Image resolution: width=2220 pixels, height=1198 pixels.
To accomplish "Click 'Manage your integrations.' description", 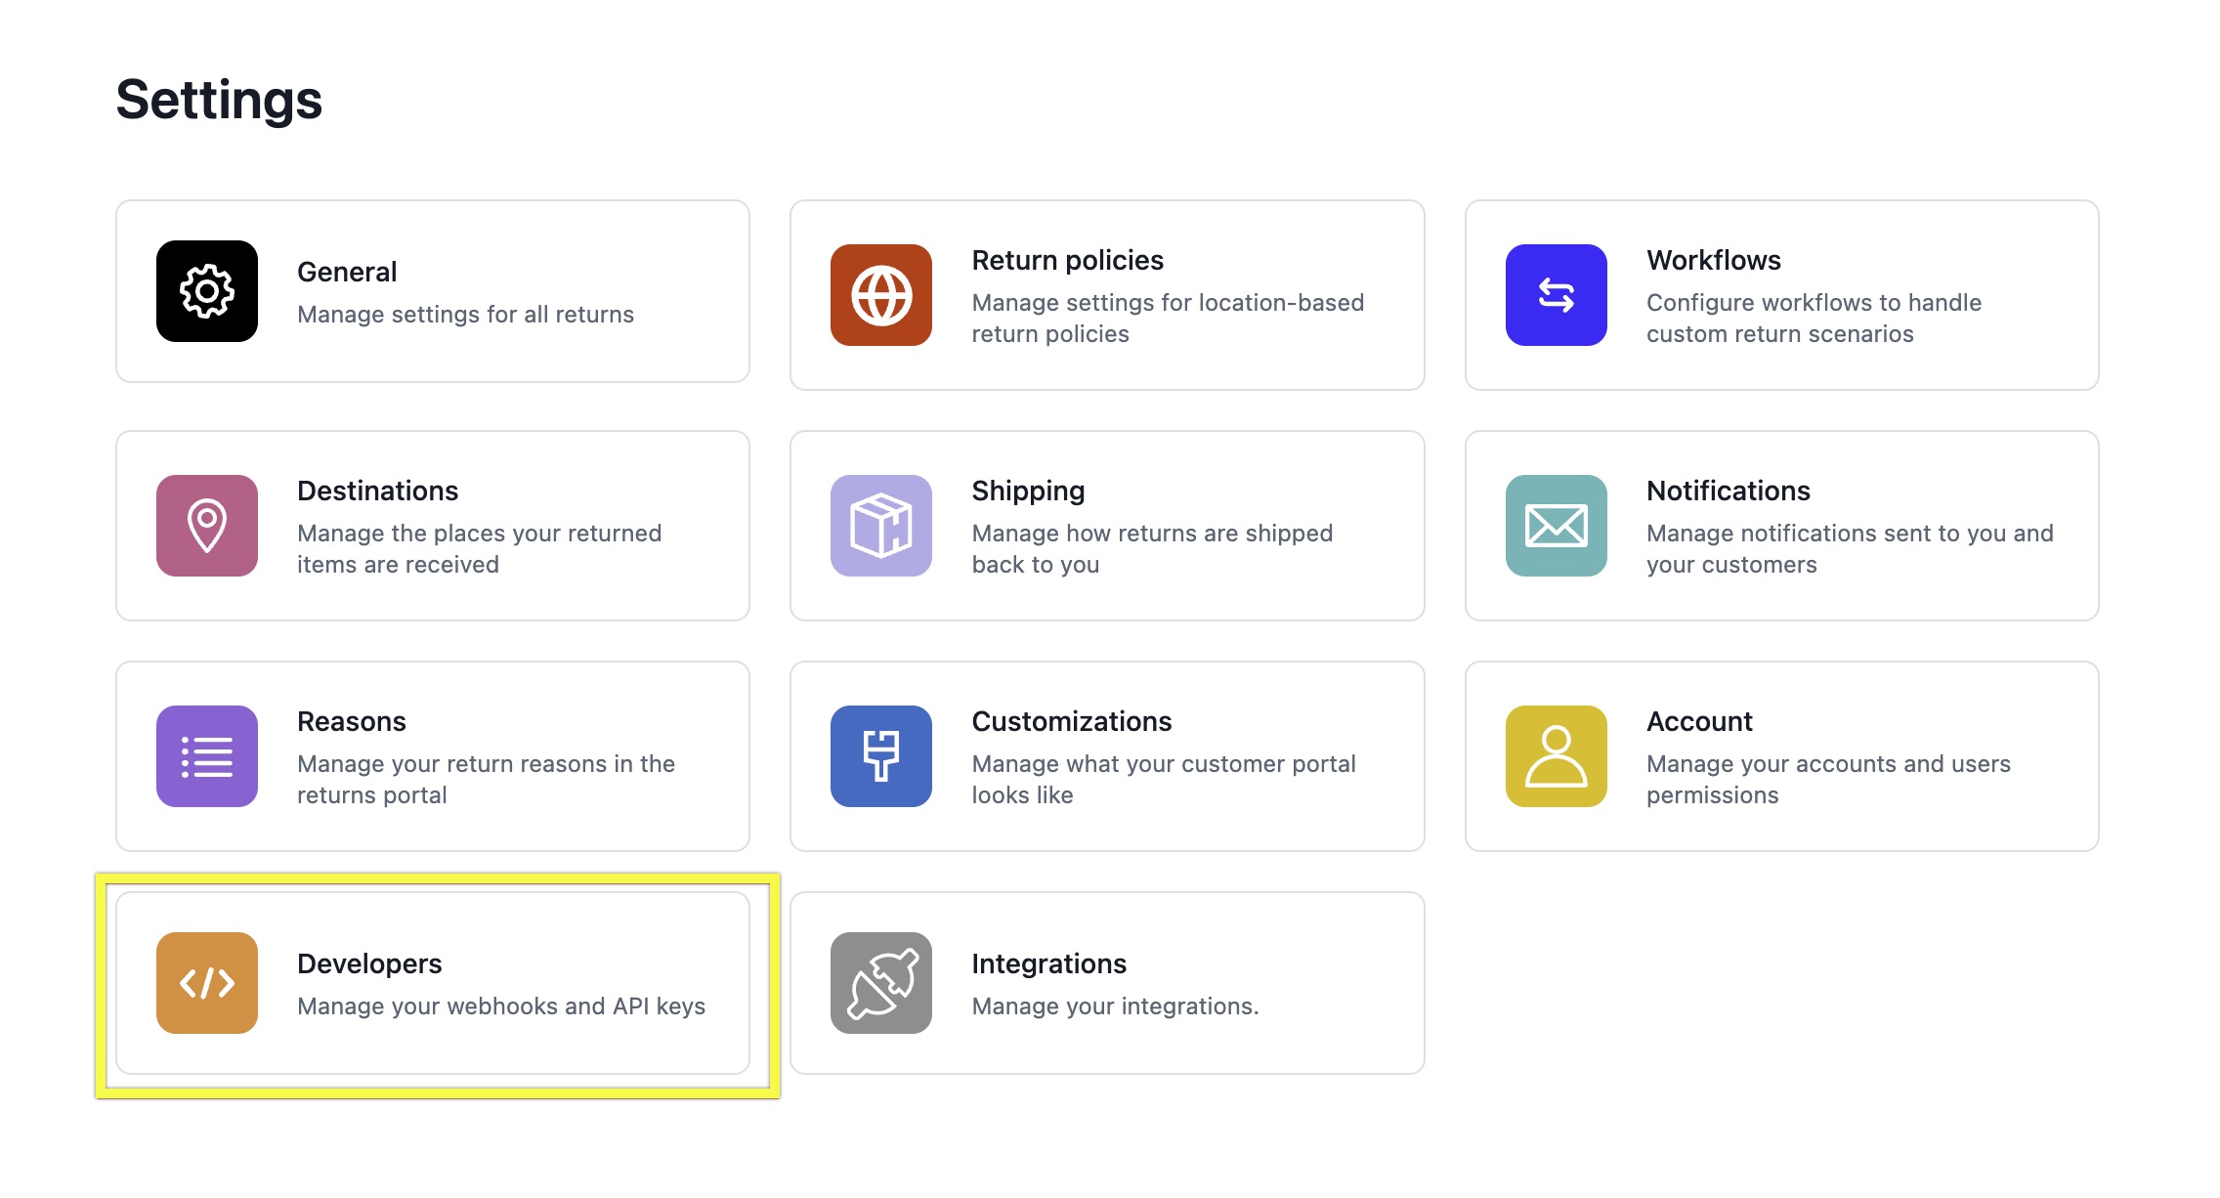I will [1116, 1006].
